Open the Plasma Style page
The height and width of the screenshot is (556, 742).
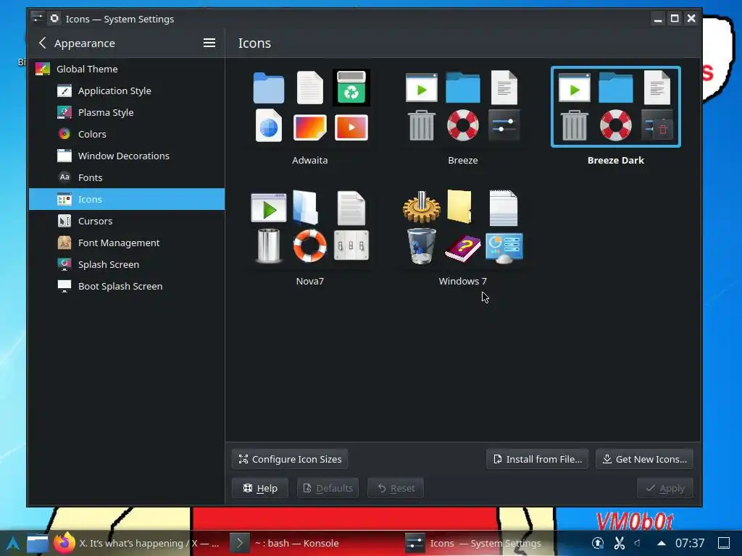(x=127, y=112)
